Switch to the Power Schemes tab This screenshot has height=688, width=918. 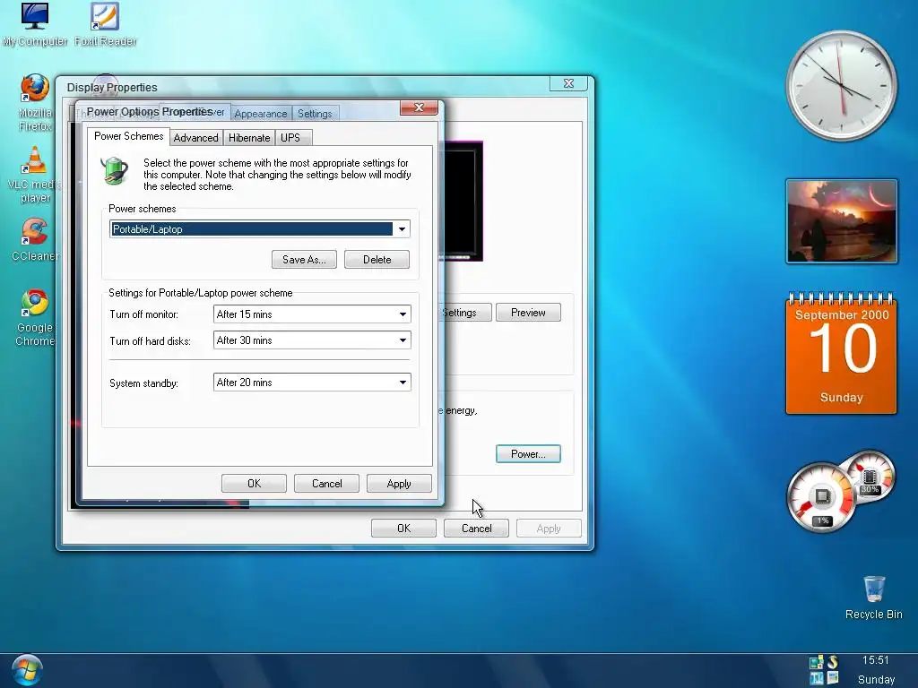coord(129,136)
